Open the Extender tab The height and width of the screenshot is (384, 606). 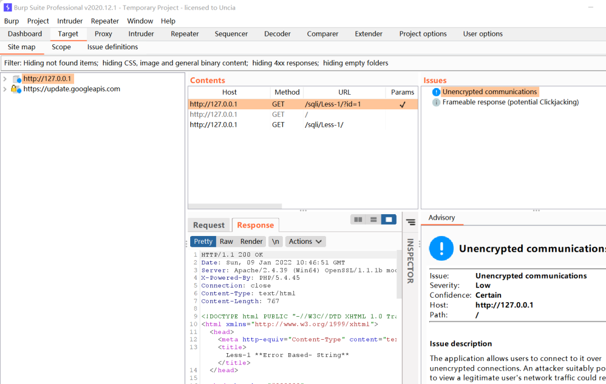(369, 34)
